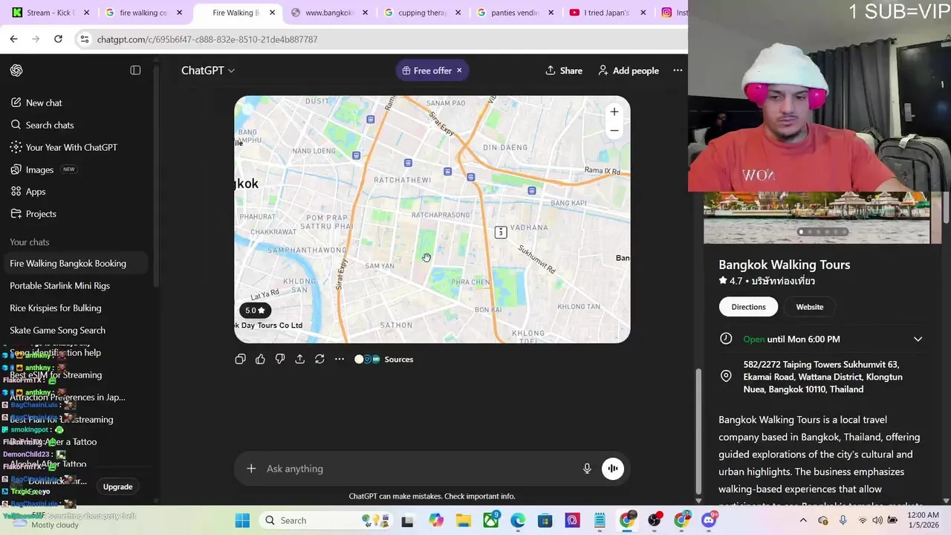Click the Upgrade button

click(117, 487)
